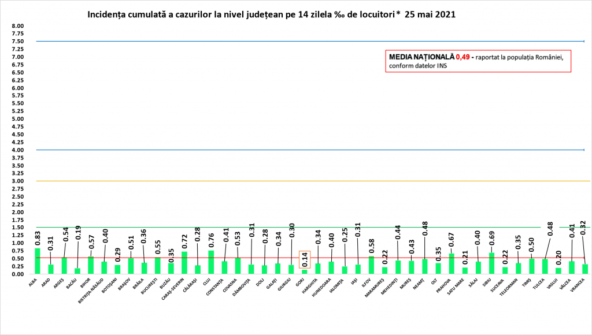Image resolution: width=592 pixels, height=335 pixels.
Task: Select the 0.29 value for BOTOȘANI
Action: (117, 255)
